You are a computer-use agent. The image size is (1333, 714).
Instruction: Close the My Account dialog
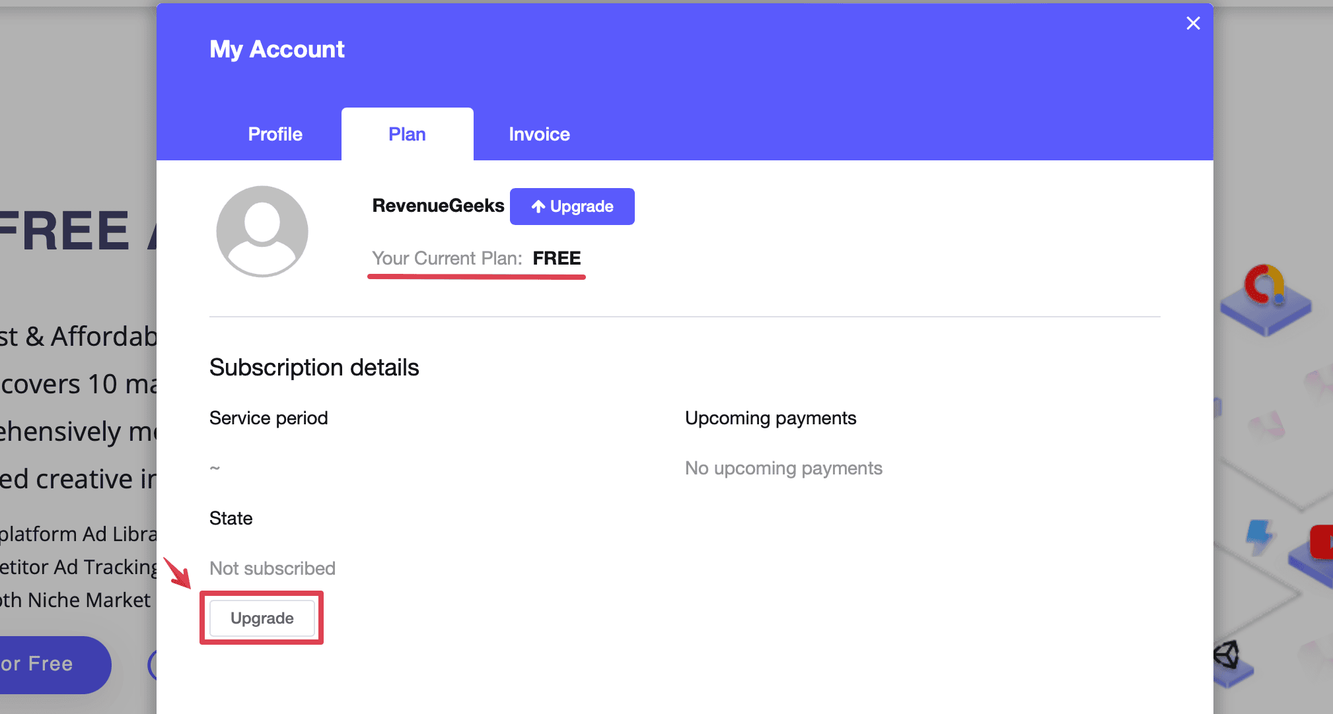pyautogui.click(x=1192, y=24)
